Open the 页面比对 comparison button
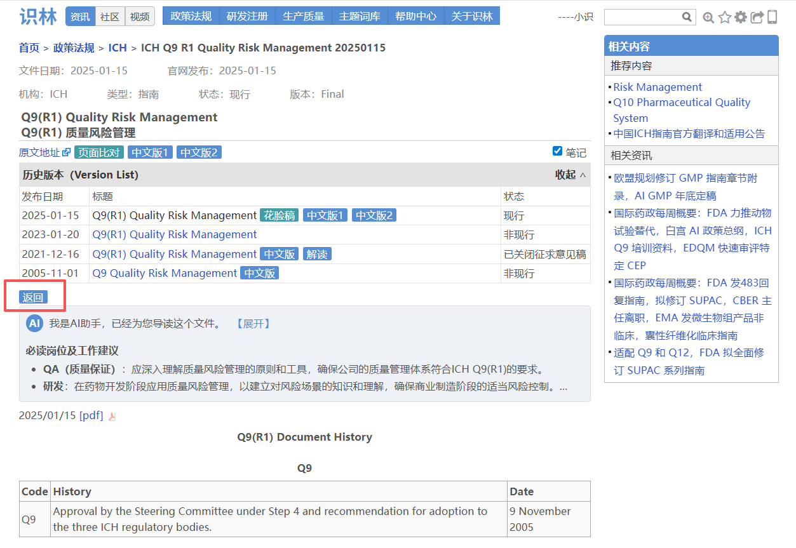The height and width of the screenshot is (548, 796). point(99,152)
